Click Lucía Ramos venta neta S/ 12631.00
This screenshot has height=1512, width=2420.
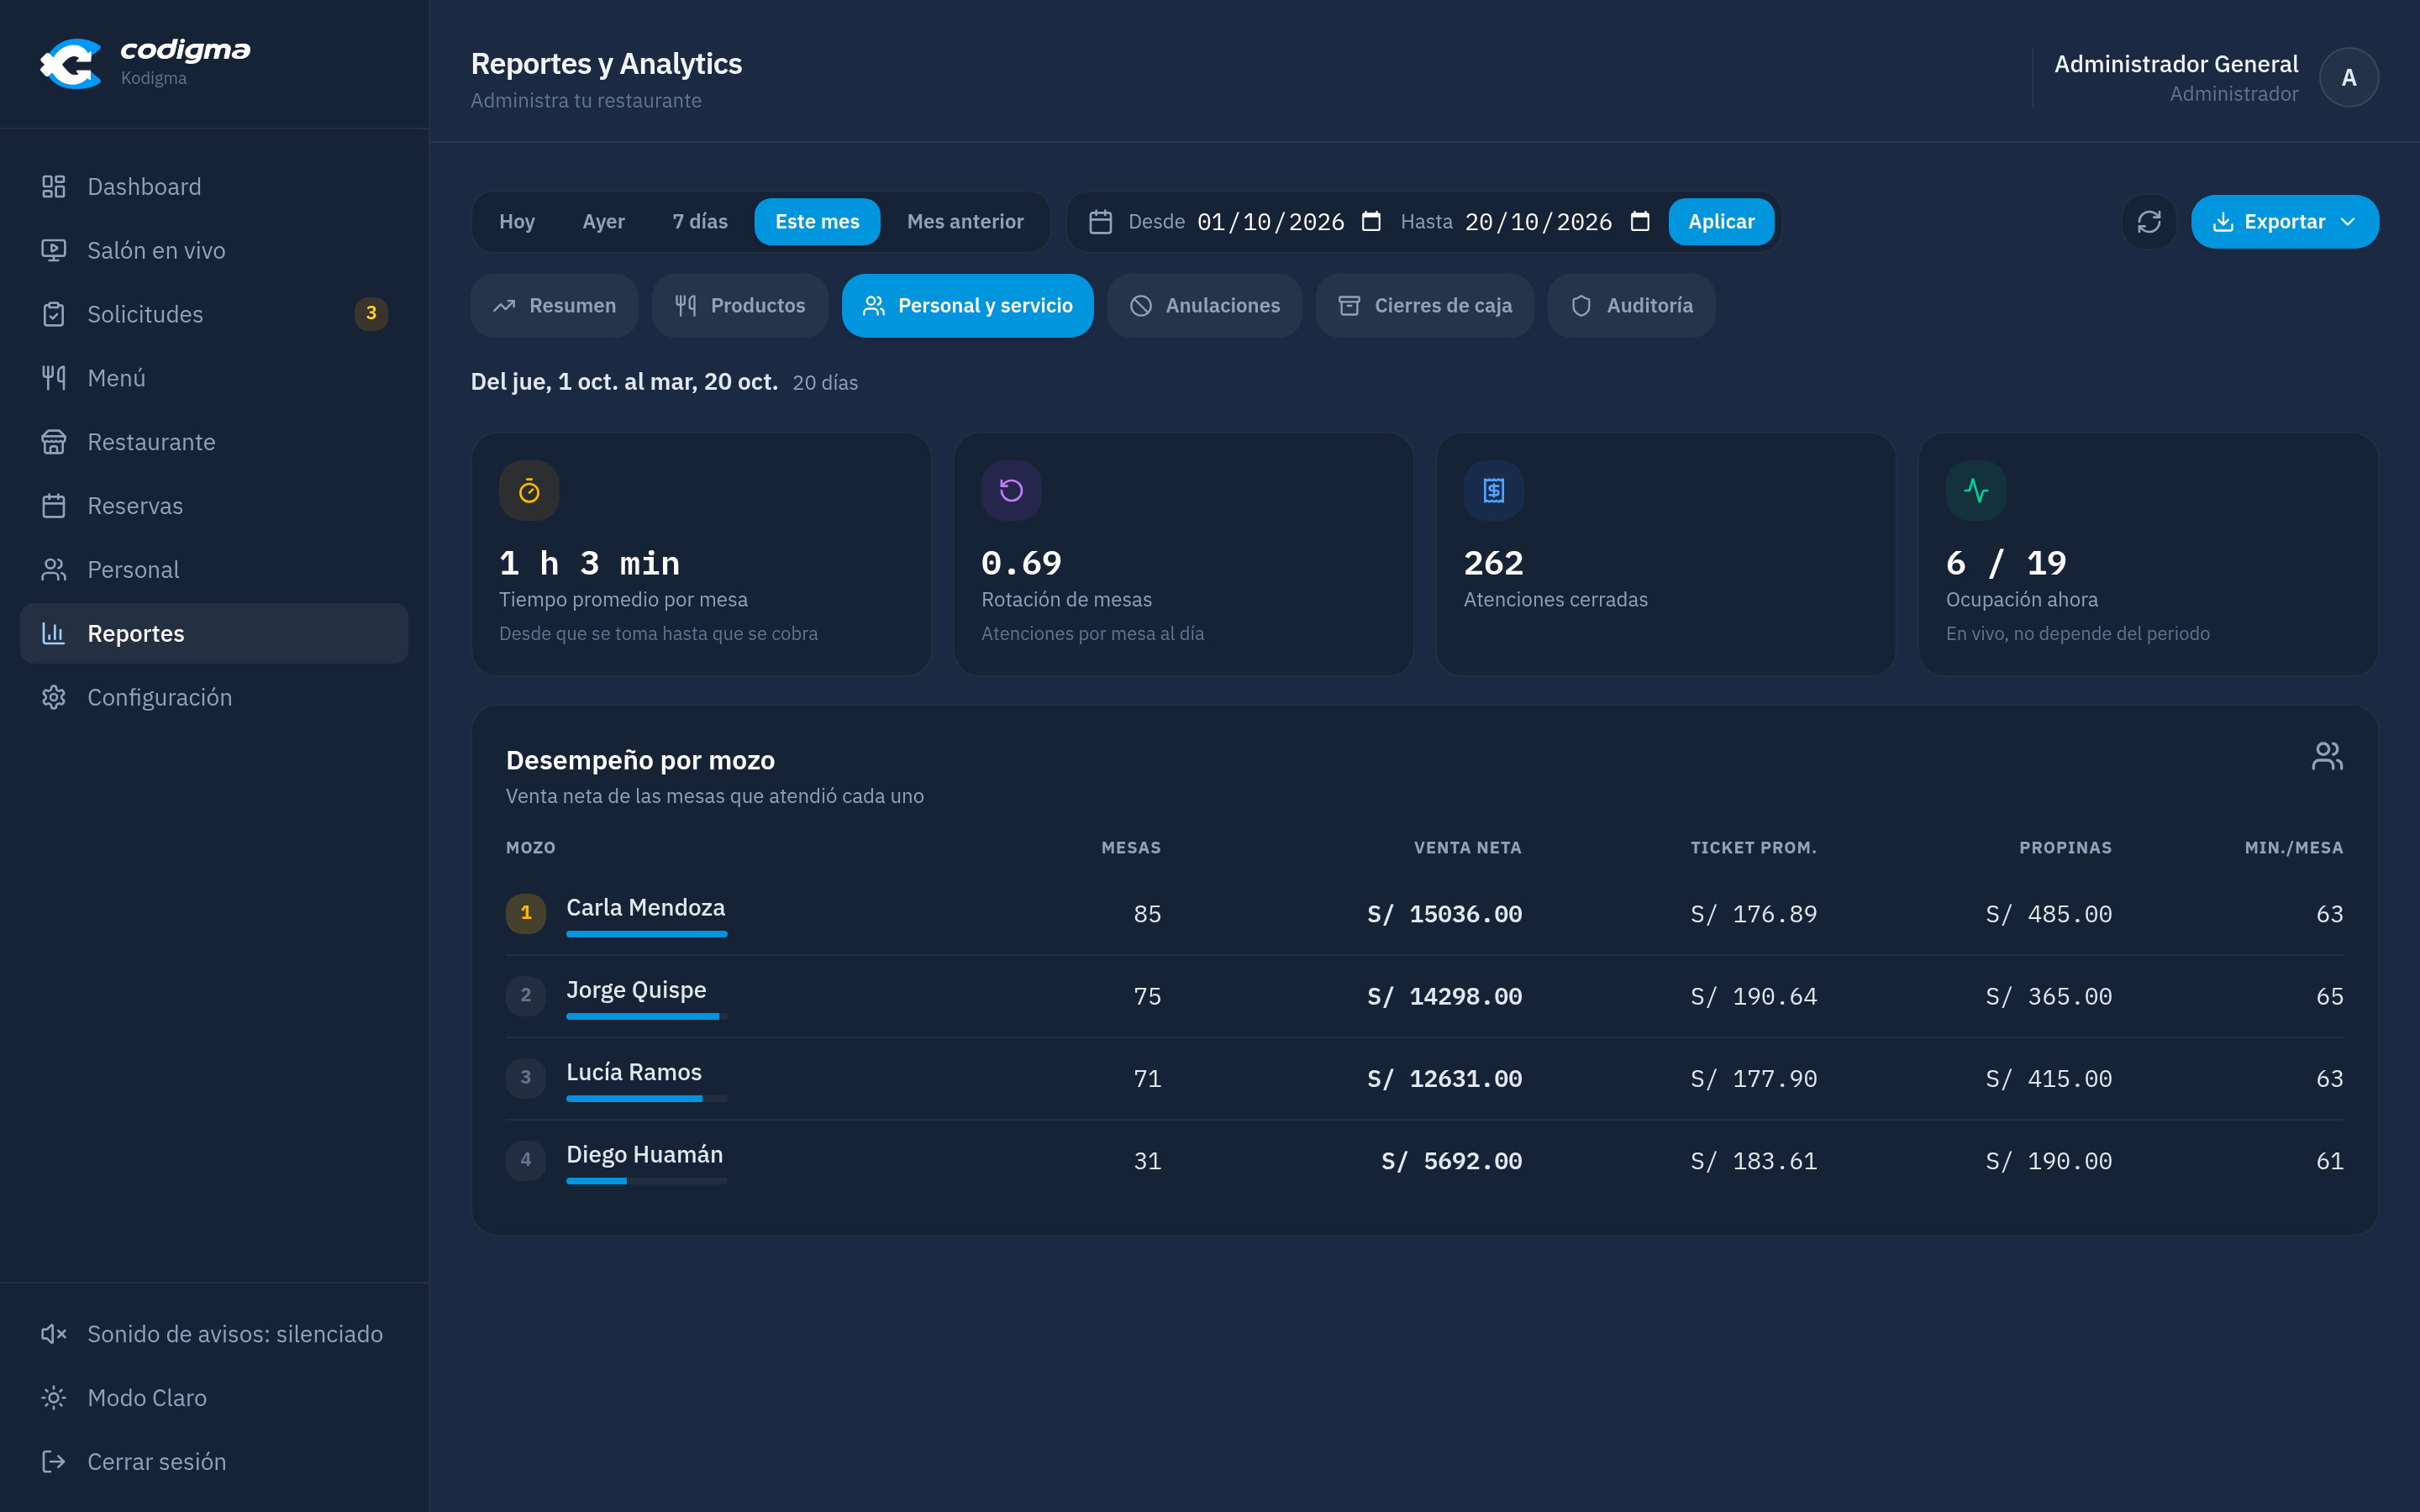click(1444, 1079)
